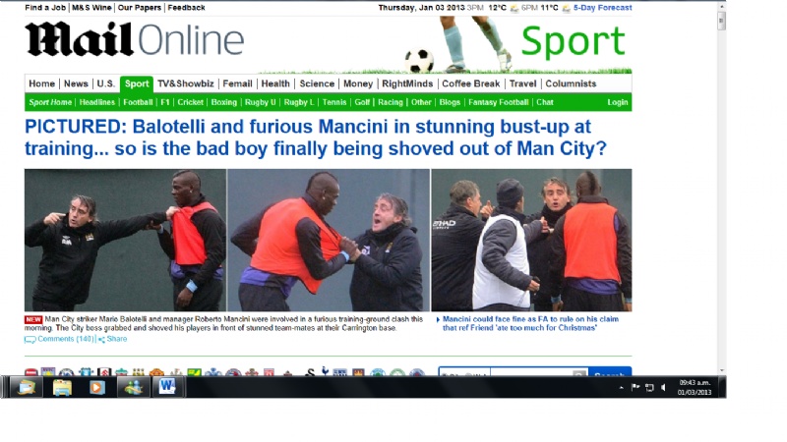
Task: Open the Mancini FA fine story link
Action: (x=530, y=323)
